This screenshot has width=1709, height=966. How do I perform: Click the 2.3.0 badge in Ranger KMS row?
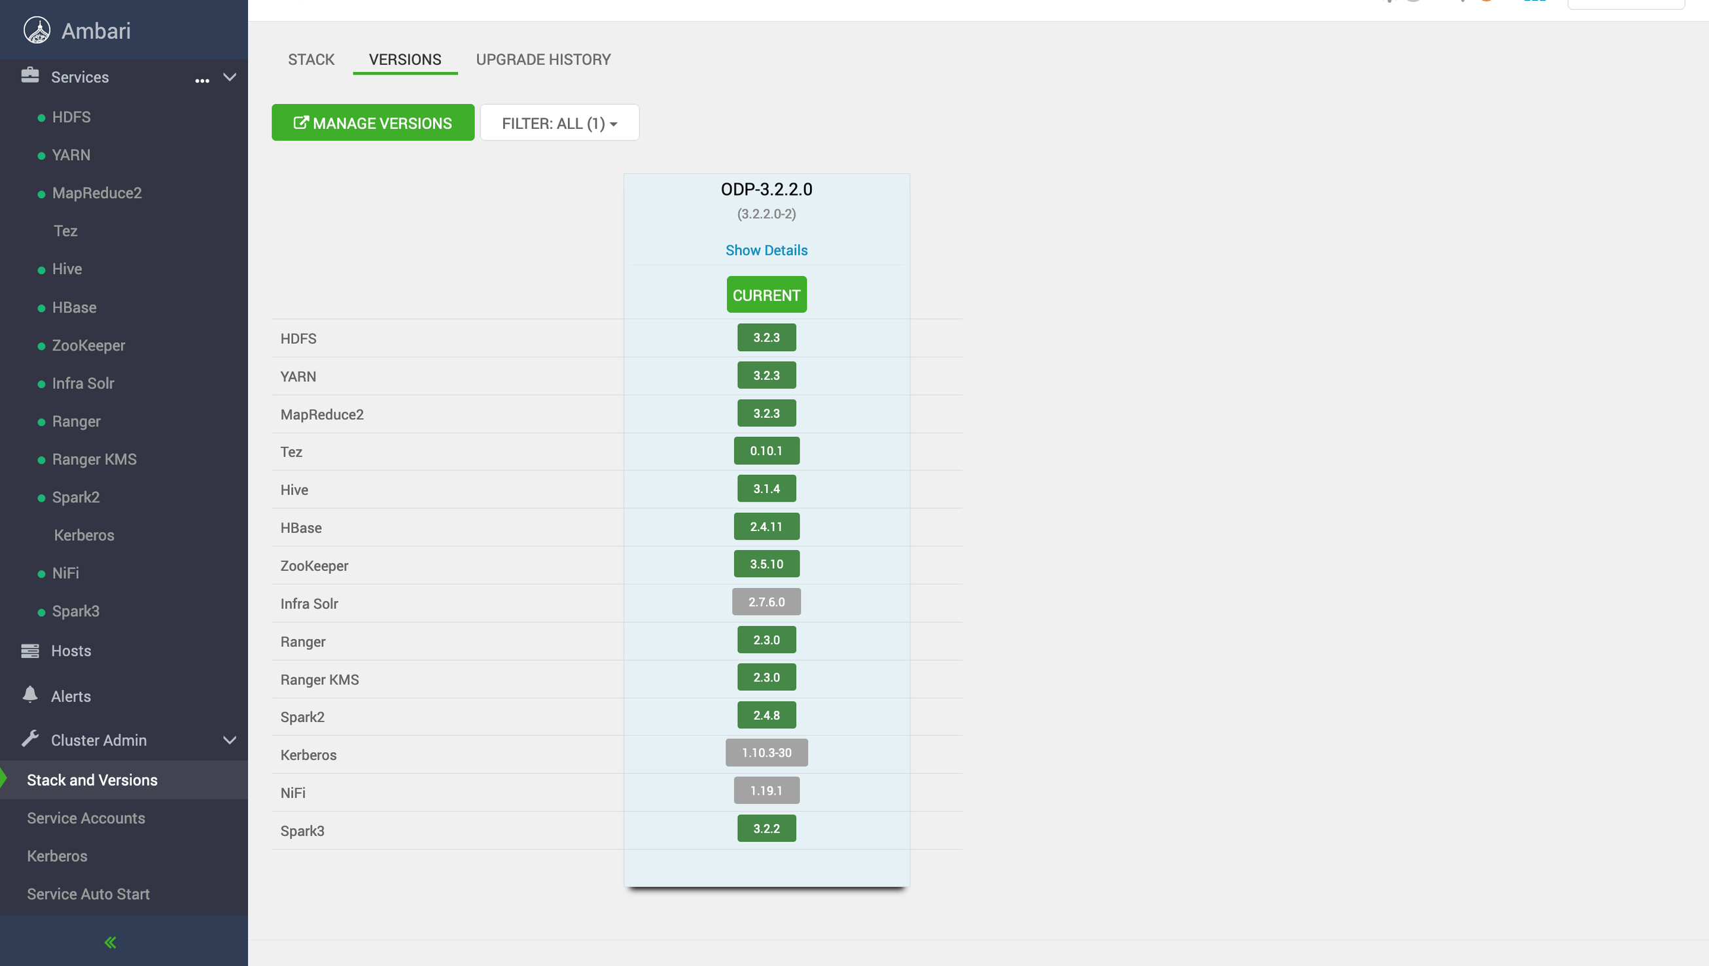pyautogui.click(x=767, y=678)
